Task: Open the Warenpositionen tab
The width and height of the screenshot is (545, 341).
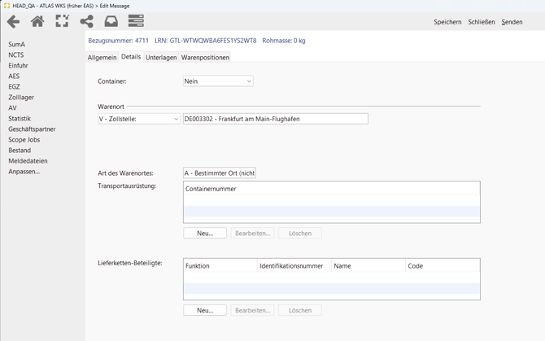Action: click(205, 57)
